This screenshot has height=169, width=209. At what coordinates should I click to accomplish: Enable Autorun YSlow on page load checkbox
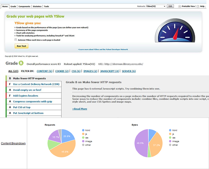(x=16, y=40)
